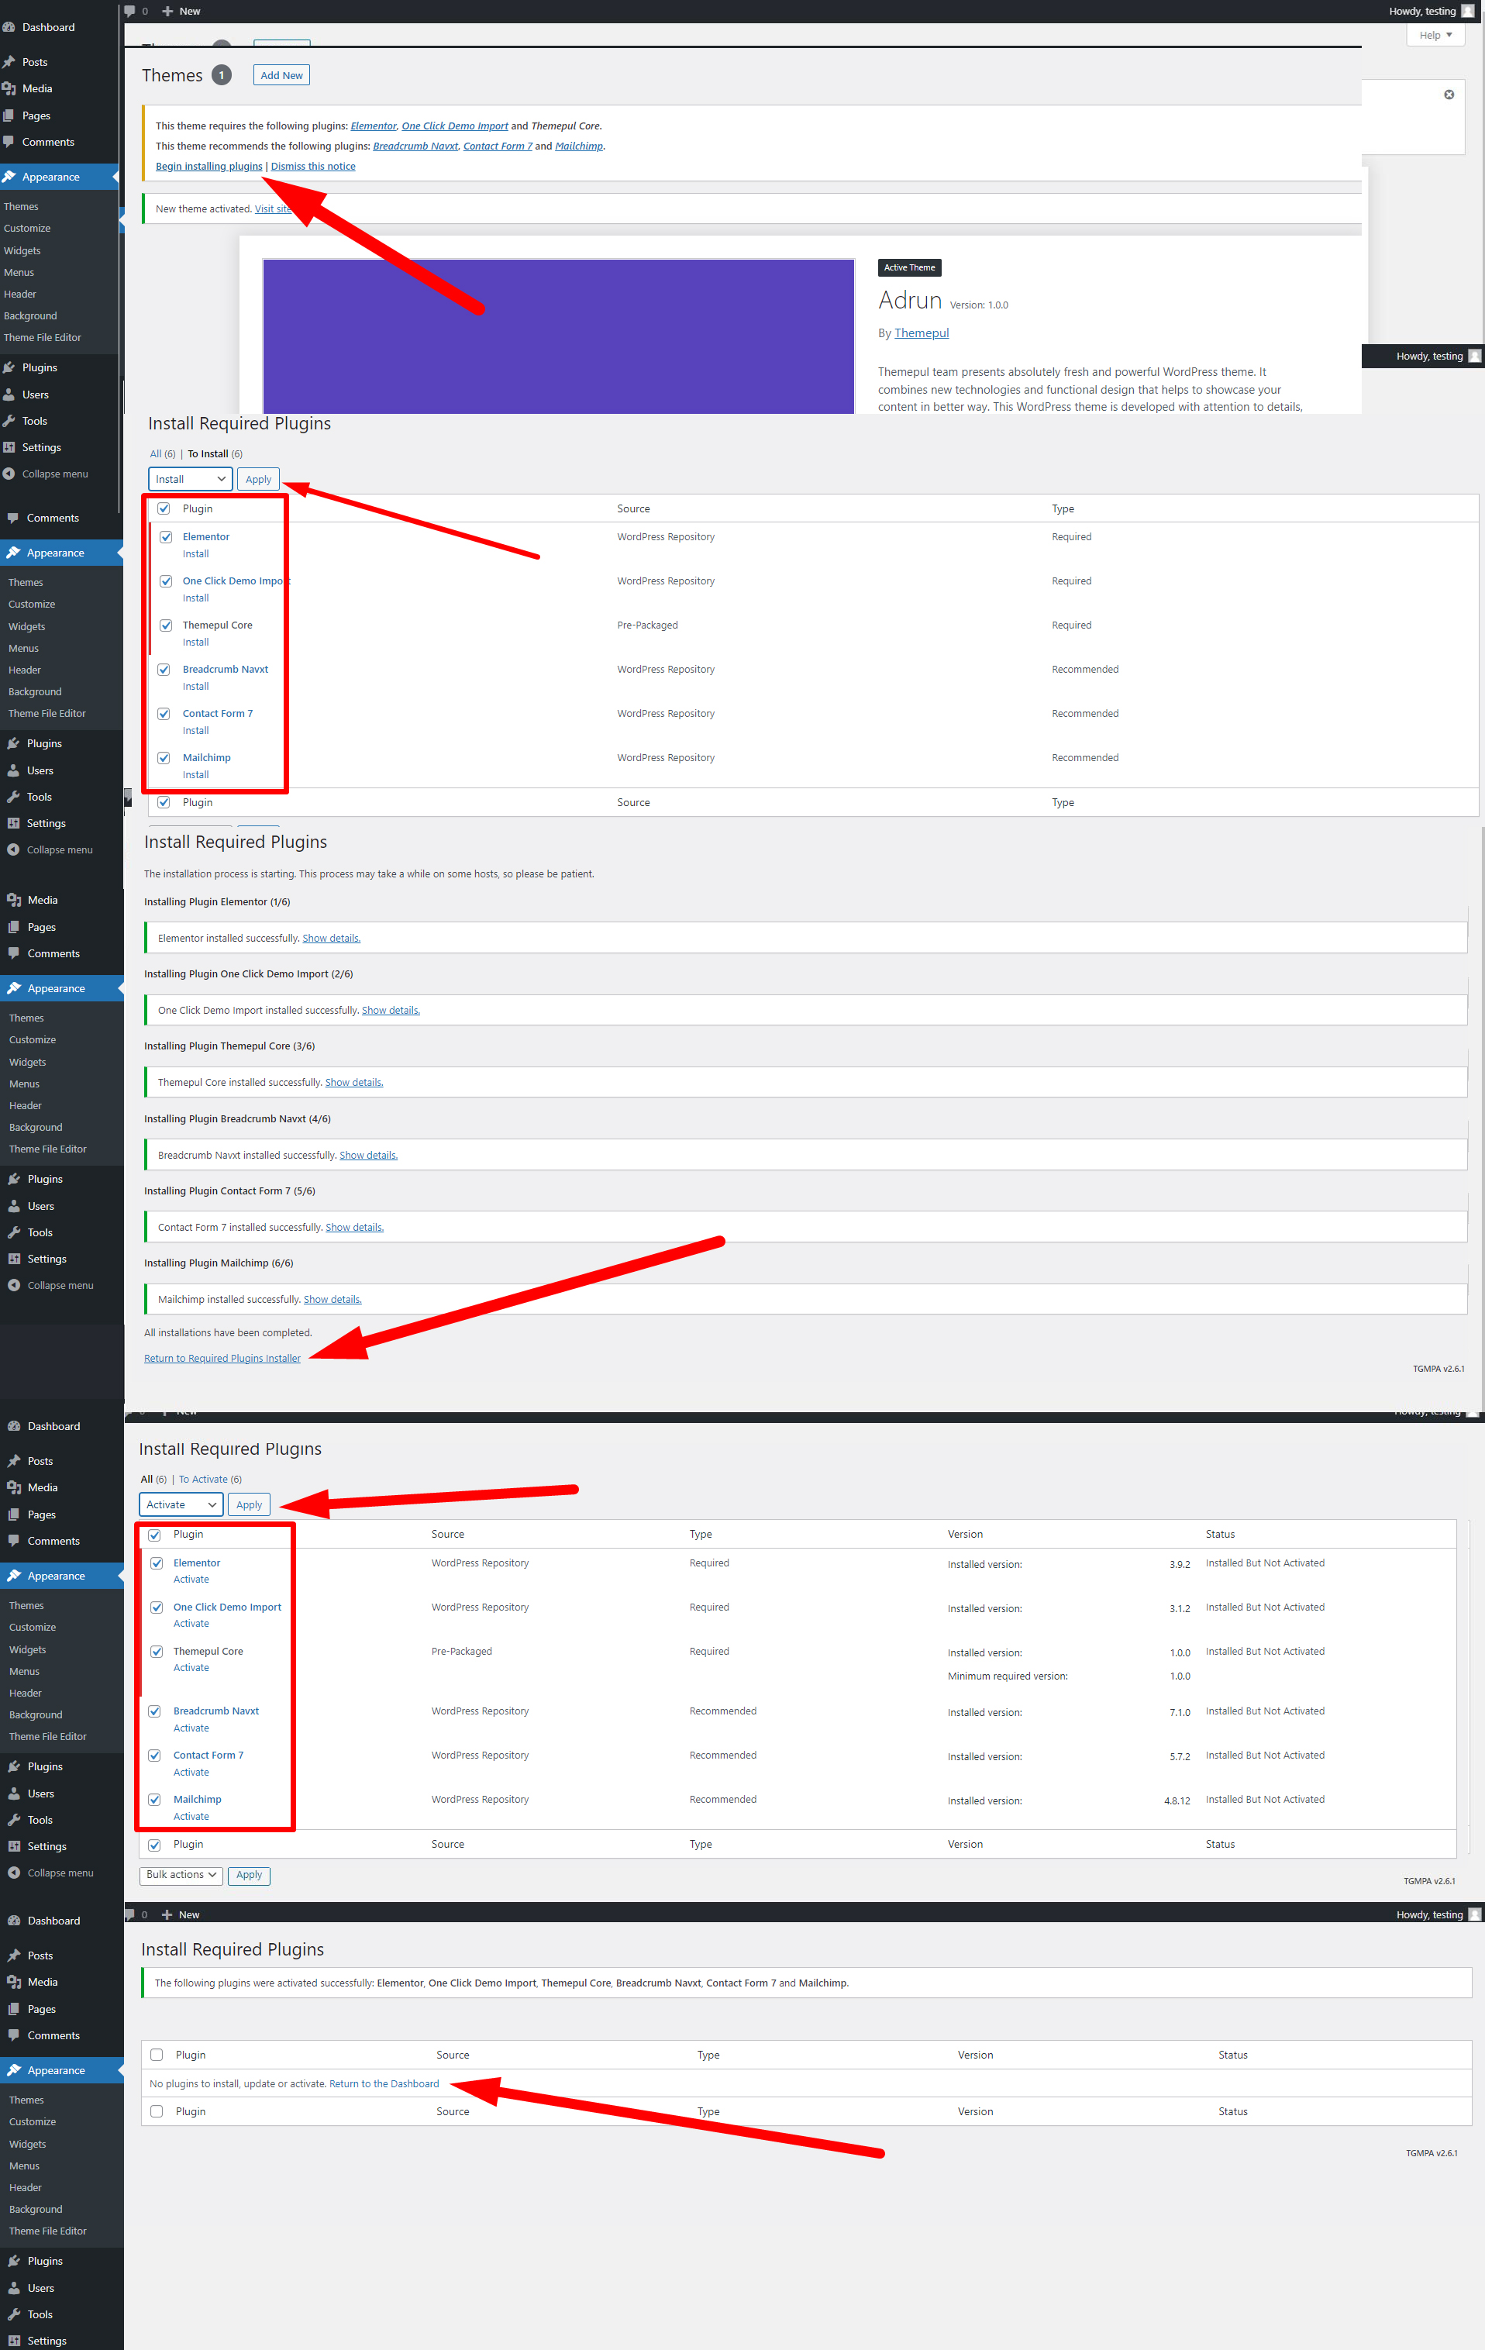The width and height of the screenshot is (1485, 2350).
Task: Toggle Mailchimp checkbox in the install list
Action: [x=164, y=758]
